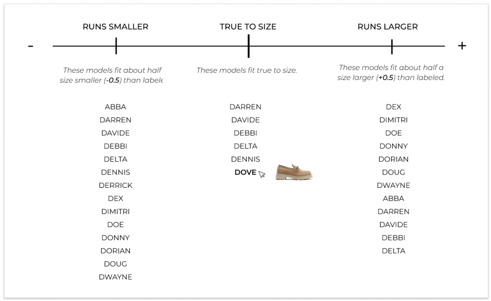Click the DOVE loafer shoe thumbnail
The height and width of the screenshot is (301, 491).
(294, 172)
